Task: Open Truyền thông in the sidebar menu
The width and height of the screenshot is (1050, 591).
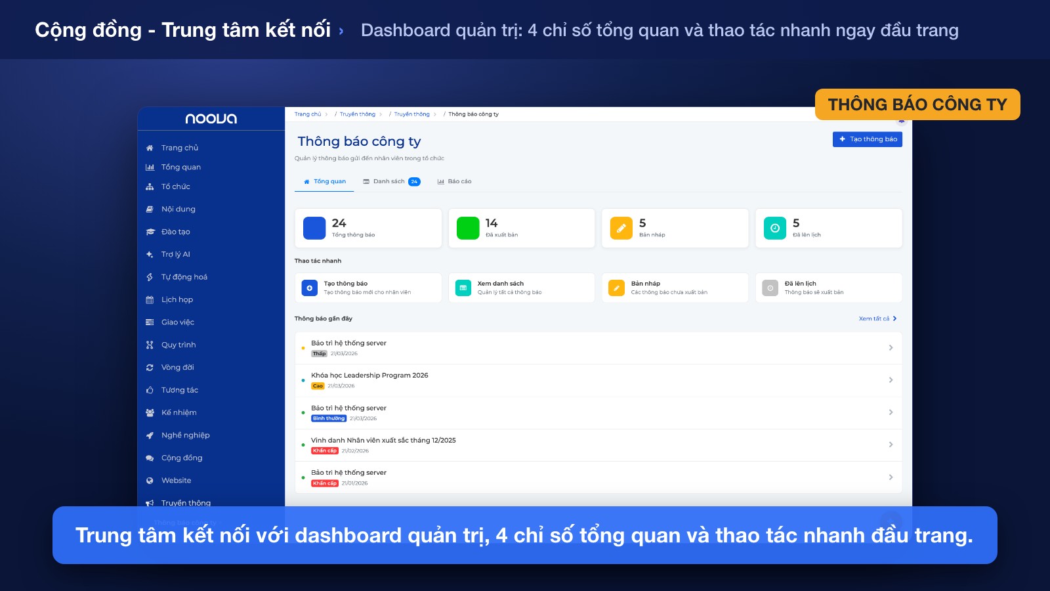Action: click(x=186, y=503)
